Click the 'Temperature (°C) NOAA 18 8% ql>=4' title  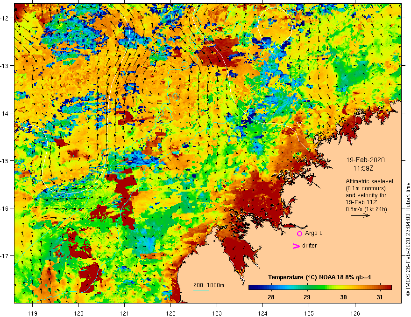tap(319, 277)
